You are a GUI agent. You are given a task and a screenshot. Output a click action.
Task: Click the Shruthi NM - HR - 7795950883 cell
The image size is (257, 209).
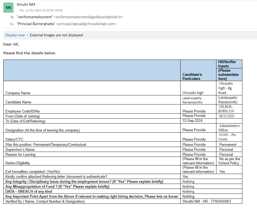(206, 201)
